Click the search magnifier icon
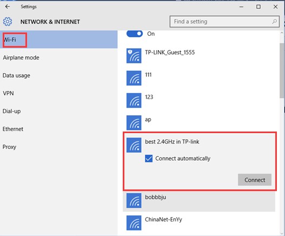Screen dimensions: 285x236 [x=275, y=22]
